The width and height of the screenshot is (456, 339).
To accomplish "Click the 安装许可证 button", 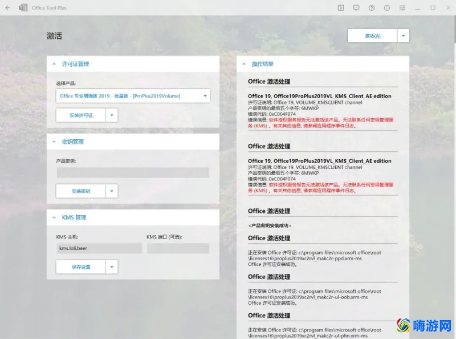I will (x=81, y=115).
